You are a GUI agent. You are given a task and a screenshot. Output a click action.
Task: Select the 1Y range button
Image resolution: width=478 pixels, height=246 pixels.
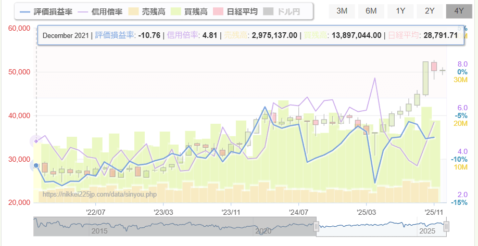coord(400,11)
